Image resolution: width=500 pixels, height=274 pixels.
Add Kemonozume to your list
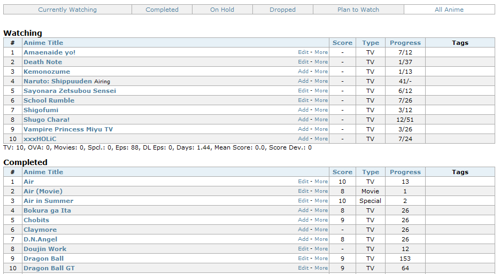[303, 71]
